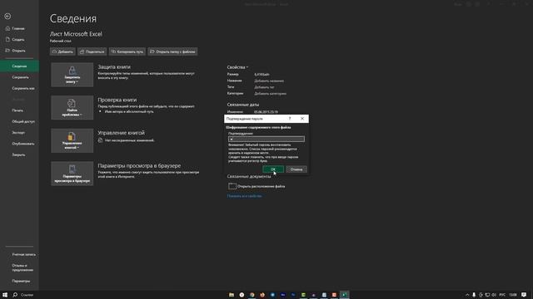Open Chrome from the taskbar
Viewport: 533px width, 299px height.
pyautogui.click(x=252, y=295)
